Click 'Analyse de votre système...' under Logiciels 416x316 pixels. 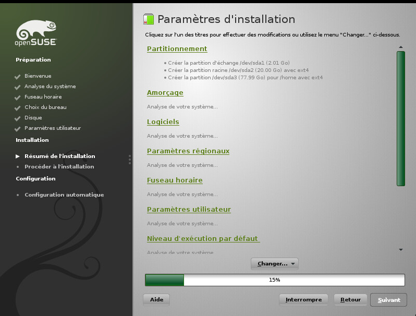coord(182,136)
